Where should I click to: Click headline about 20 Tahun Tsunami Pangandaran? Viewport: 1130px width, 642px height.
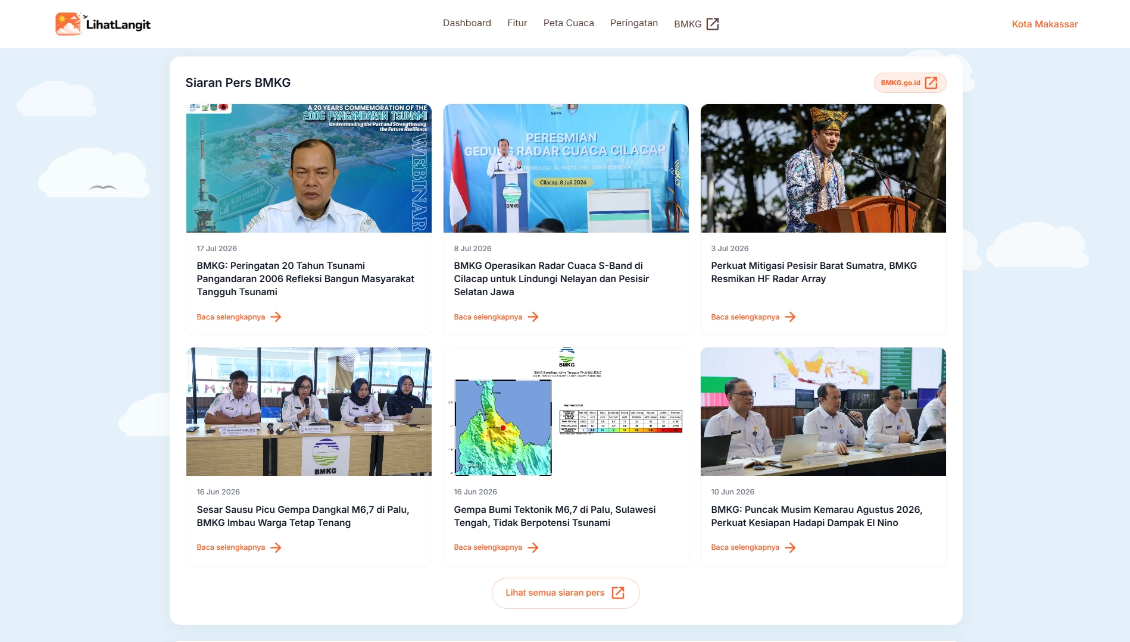tap(306, 278)
